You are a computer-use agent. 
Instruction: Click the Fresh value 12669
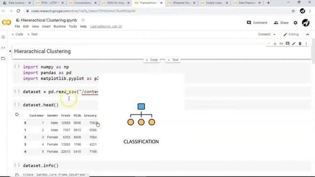pyautogui.click(x=65, y=123)
